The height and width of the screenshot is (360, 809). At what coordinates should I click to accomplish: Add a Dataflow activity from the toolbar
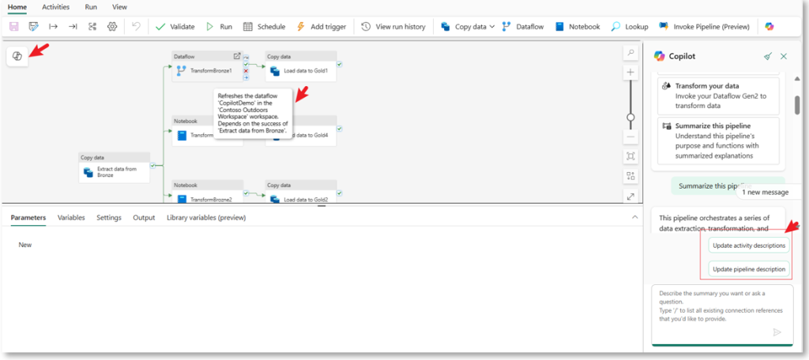tap(523, 26)
